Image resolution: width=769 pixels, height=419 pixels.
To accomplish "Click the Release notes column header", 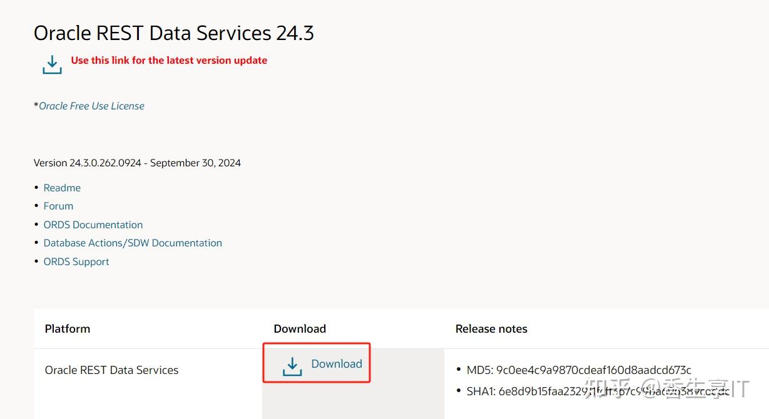I will coord(491,329).
